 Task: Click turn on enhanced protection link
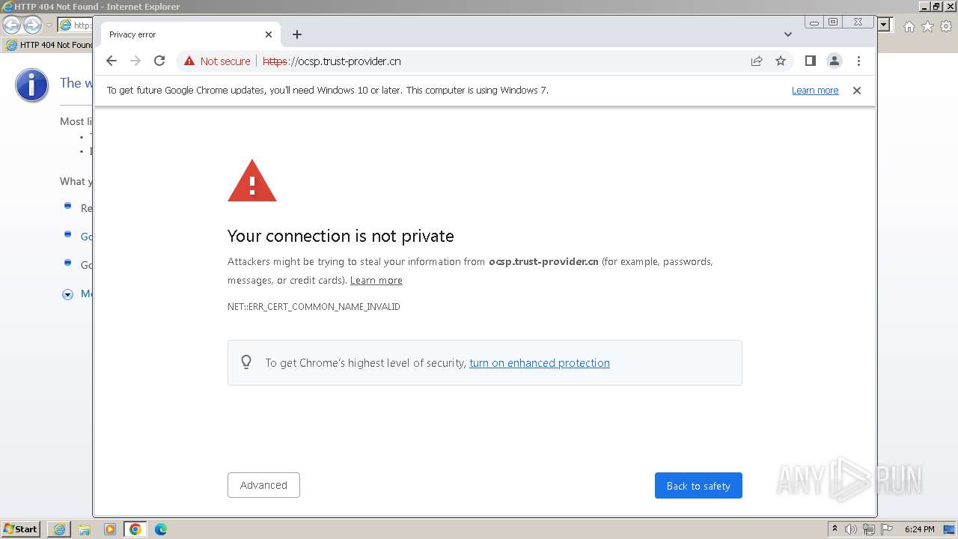tap(540, 363)
